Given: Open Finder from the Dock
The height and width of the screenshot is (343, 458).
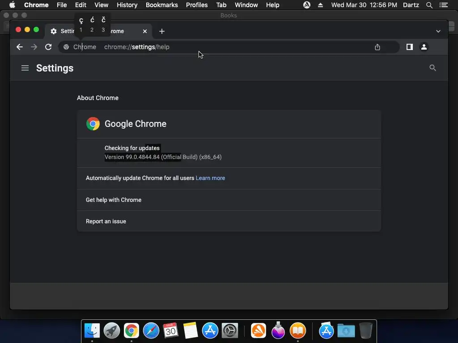Looking at the screenshot, I should coord(92,331).
